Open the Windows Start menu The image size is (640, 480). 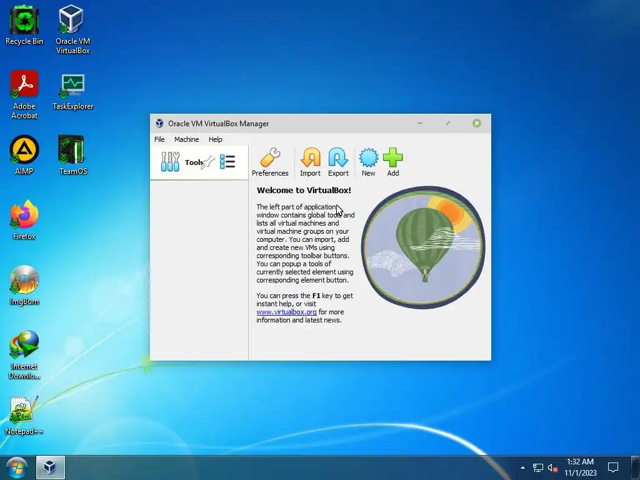click(16, 467)
